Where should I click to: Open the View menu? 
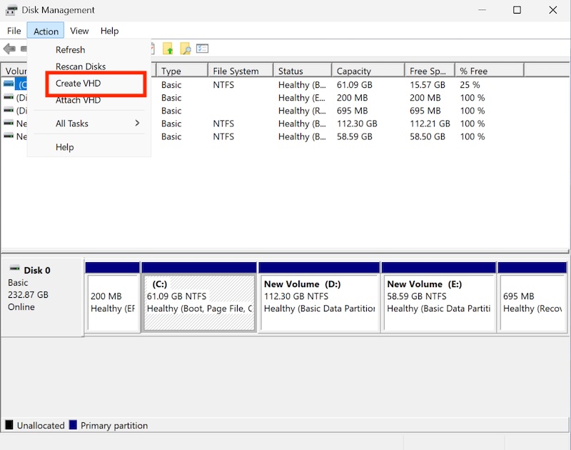pos(79,31)
